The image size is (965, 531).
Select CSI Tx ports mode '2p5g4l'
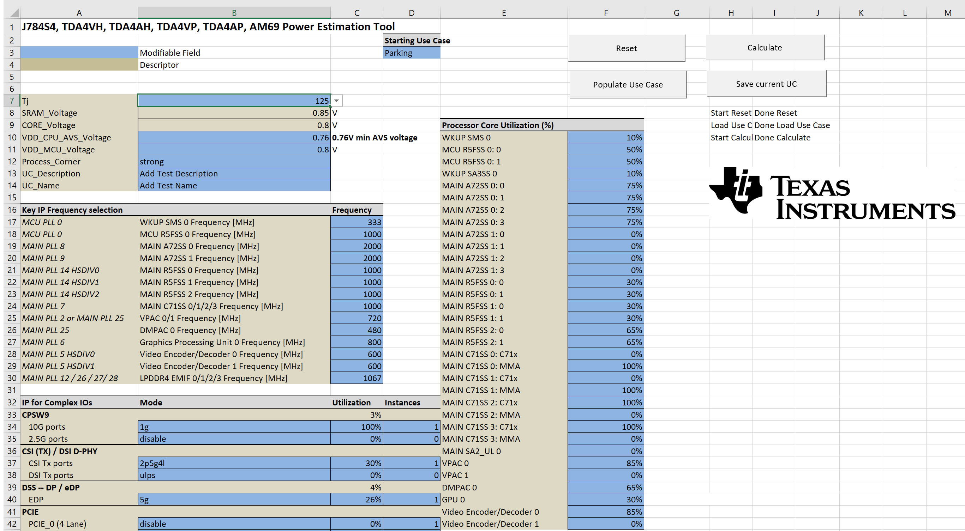pyautogui.click(x=234, y=463)
